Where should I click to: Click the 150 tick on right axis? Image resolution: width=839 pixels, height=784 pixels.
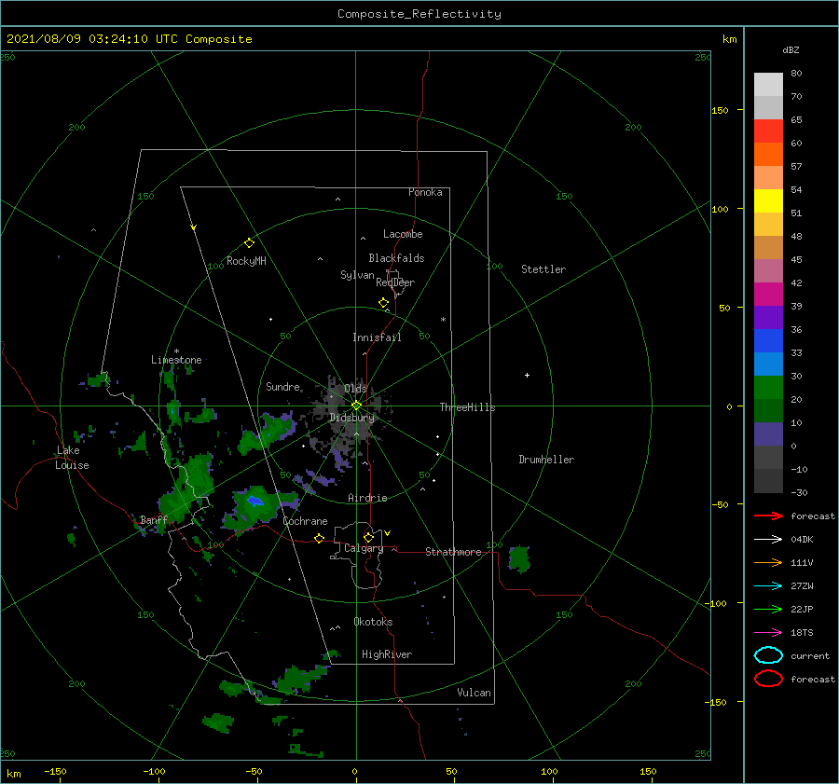[x=720, y=110]
